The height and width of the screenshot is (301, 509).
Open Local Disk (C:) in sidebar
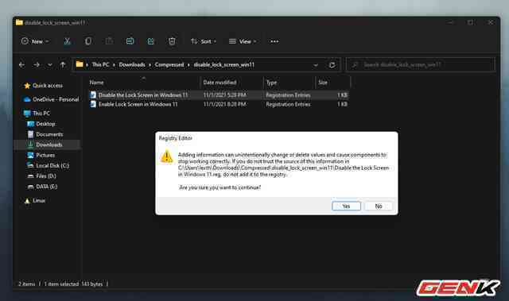coord(49,165)
